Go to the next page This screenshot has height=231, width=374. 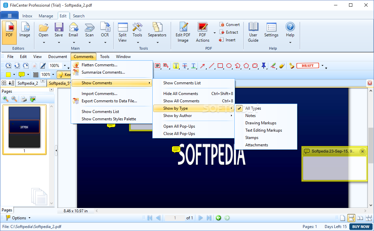pyautogui.click(x=201, y=218)
